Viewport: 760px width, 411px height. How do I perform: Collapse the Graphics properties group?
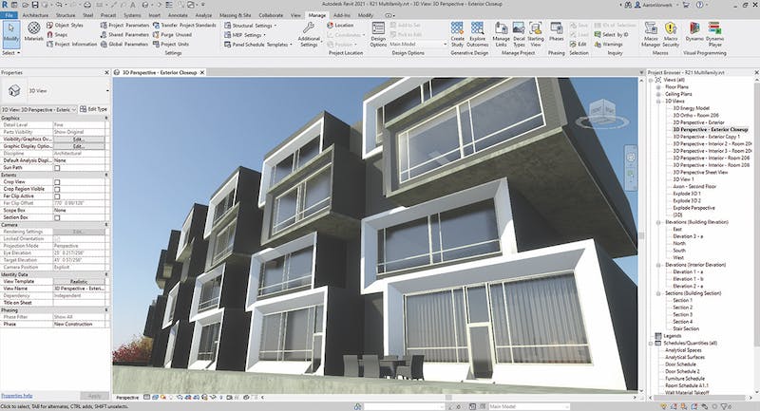106,118
